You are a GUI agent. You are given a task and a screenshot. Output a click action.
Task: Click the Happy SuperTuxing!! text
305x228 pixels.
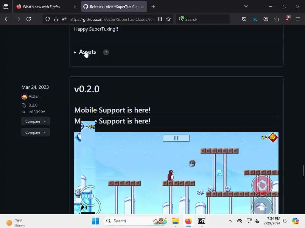point(96,29)
